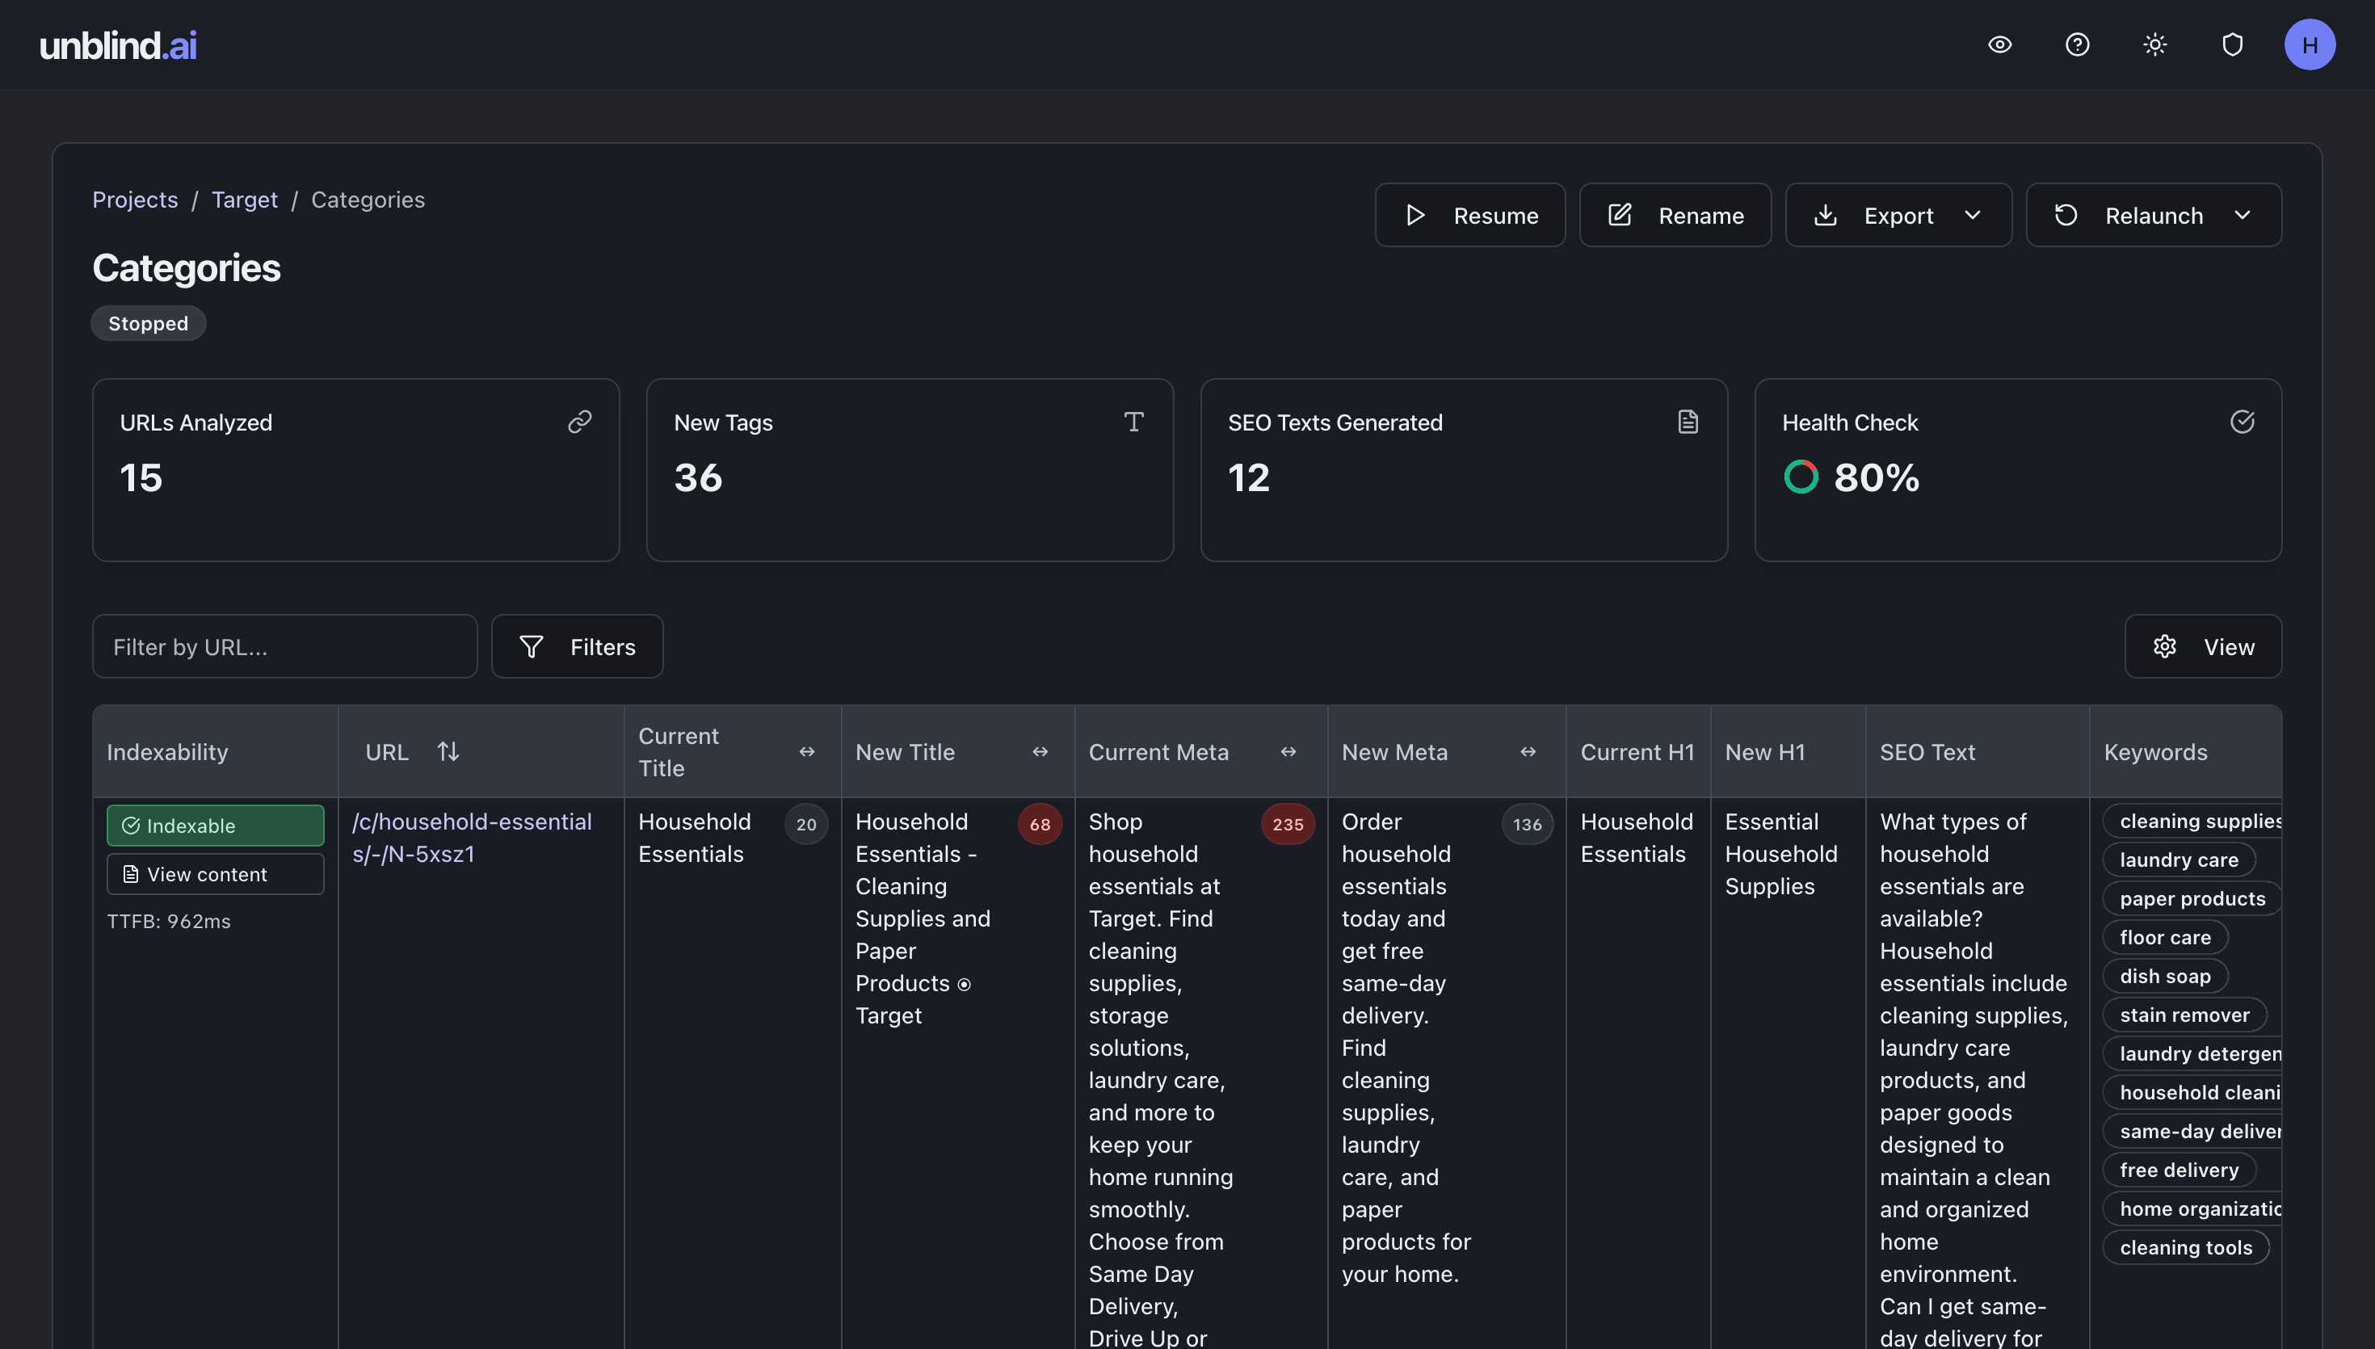Open Target from the breadcrumb trail

(x=245, y=200)
